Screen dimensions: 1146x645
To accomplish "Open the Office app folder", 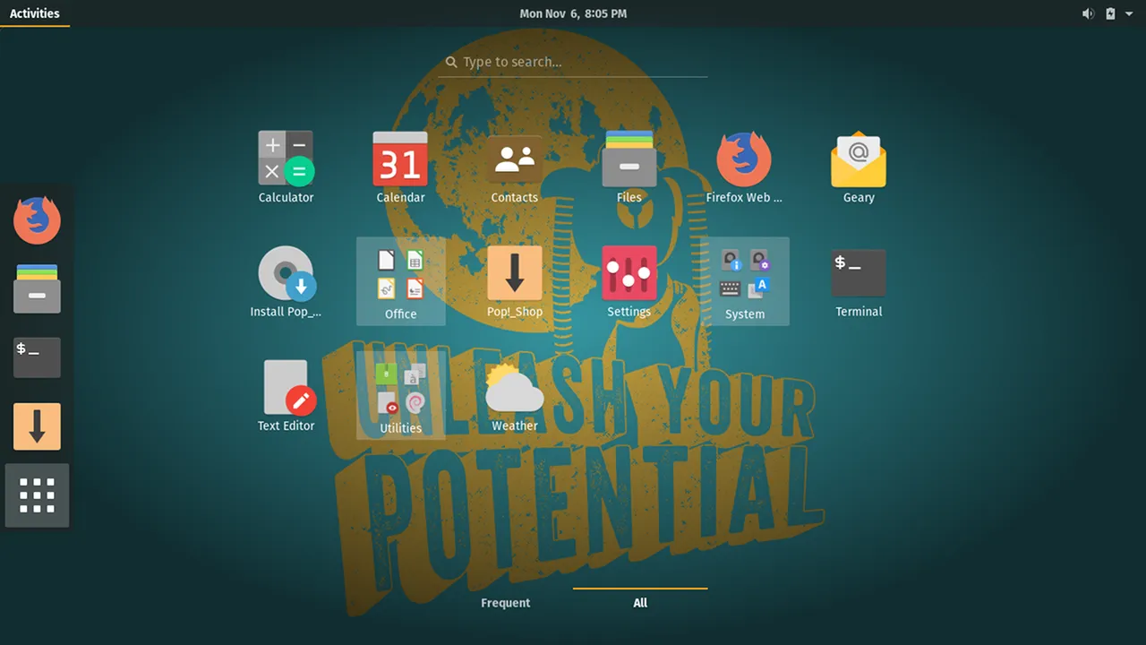I will (x=401, y=280).
